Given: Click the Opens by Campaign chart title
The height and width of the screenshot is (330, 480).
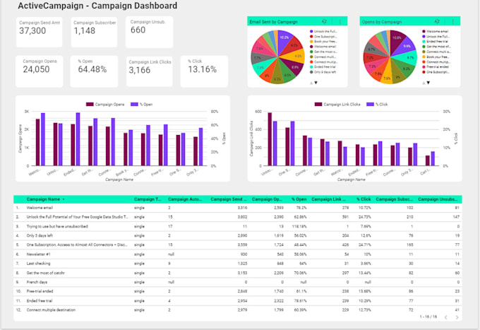Looking at the screenshot, I should click(382, 22).
